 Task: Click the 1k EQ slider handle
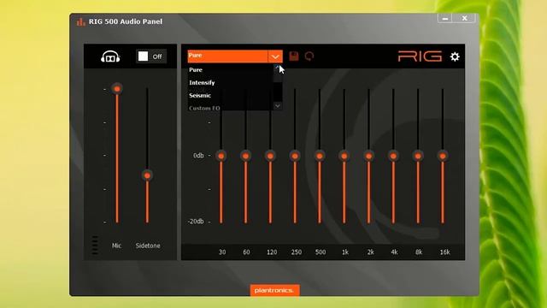[x=344, y=156]
